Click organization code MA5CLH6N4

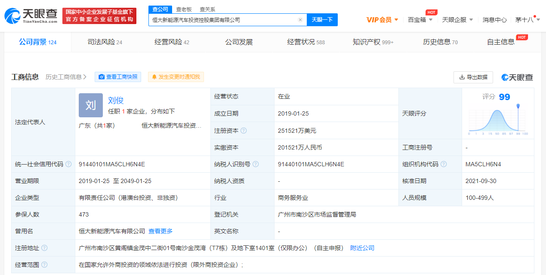click(x=483, y=164)
